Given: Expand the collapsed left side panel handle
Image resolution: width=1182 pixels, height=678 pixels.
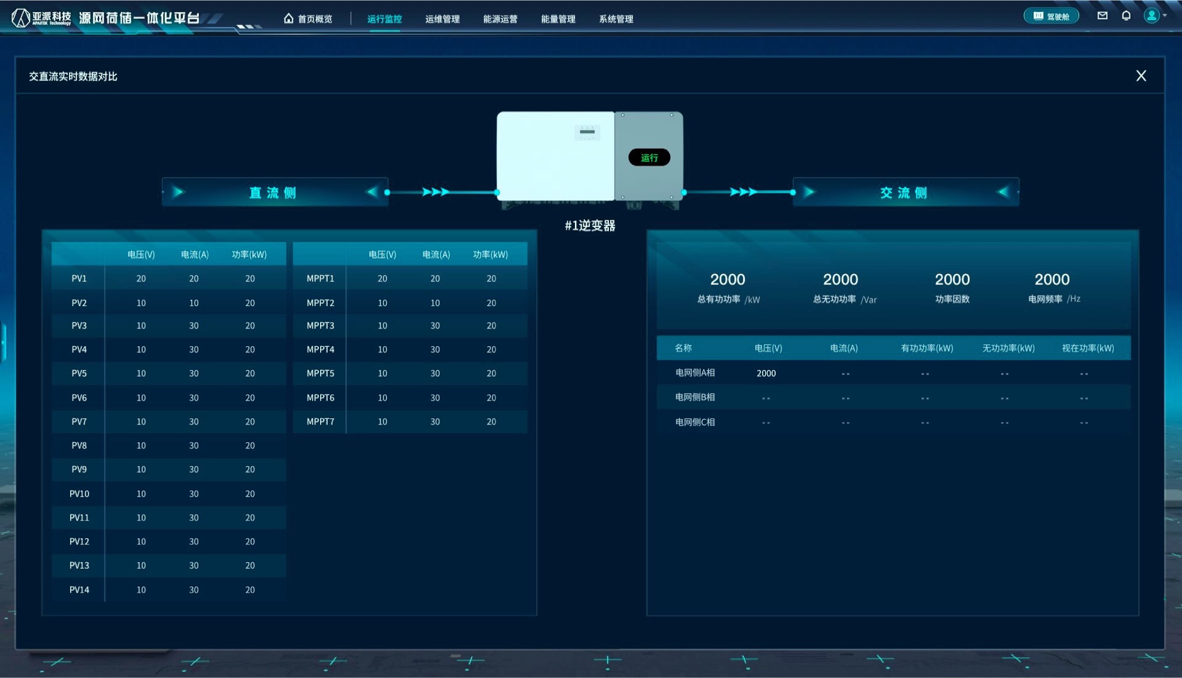Looking at the screenshot, I should pos(3,342).
